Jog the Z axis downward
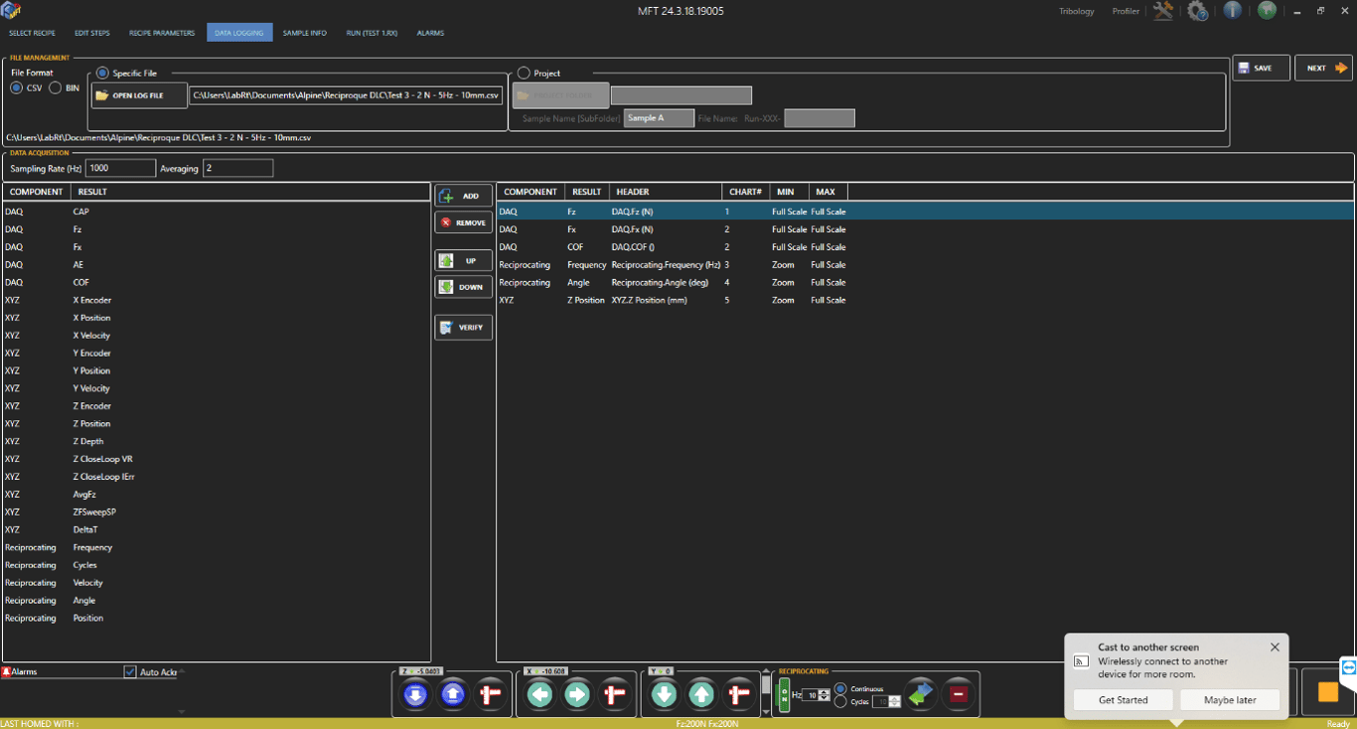1357x729 pixels. pos(414,694)
